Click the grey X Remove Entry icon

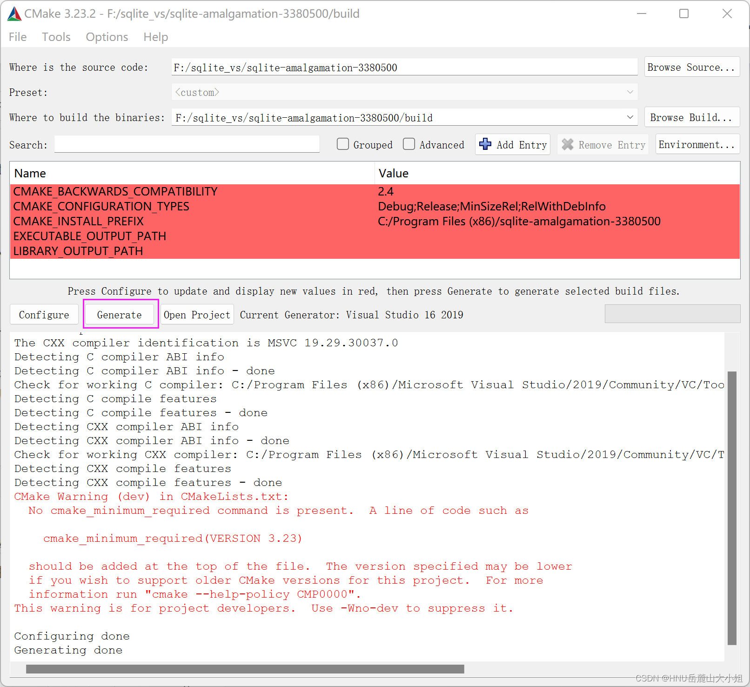(x=568, y=144)
